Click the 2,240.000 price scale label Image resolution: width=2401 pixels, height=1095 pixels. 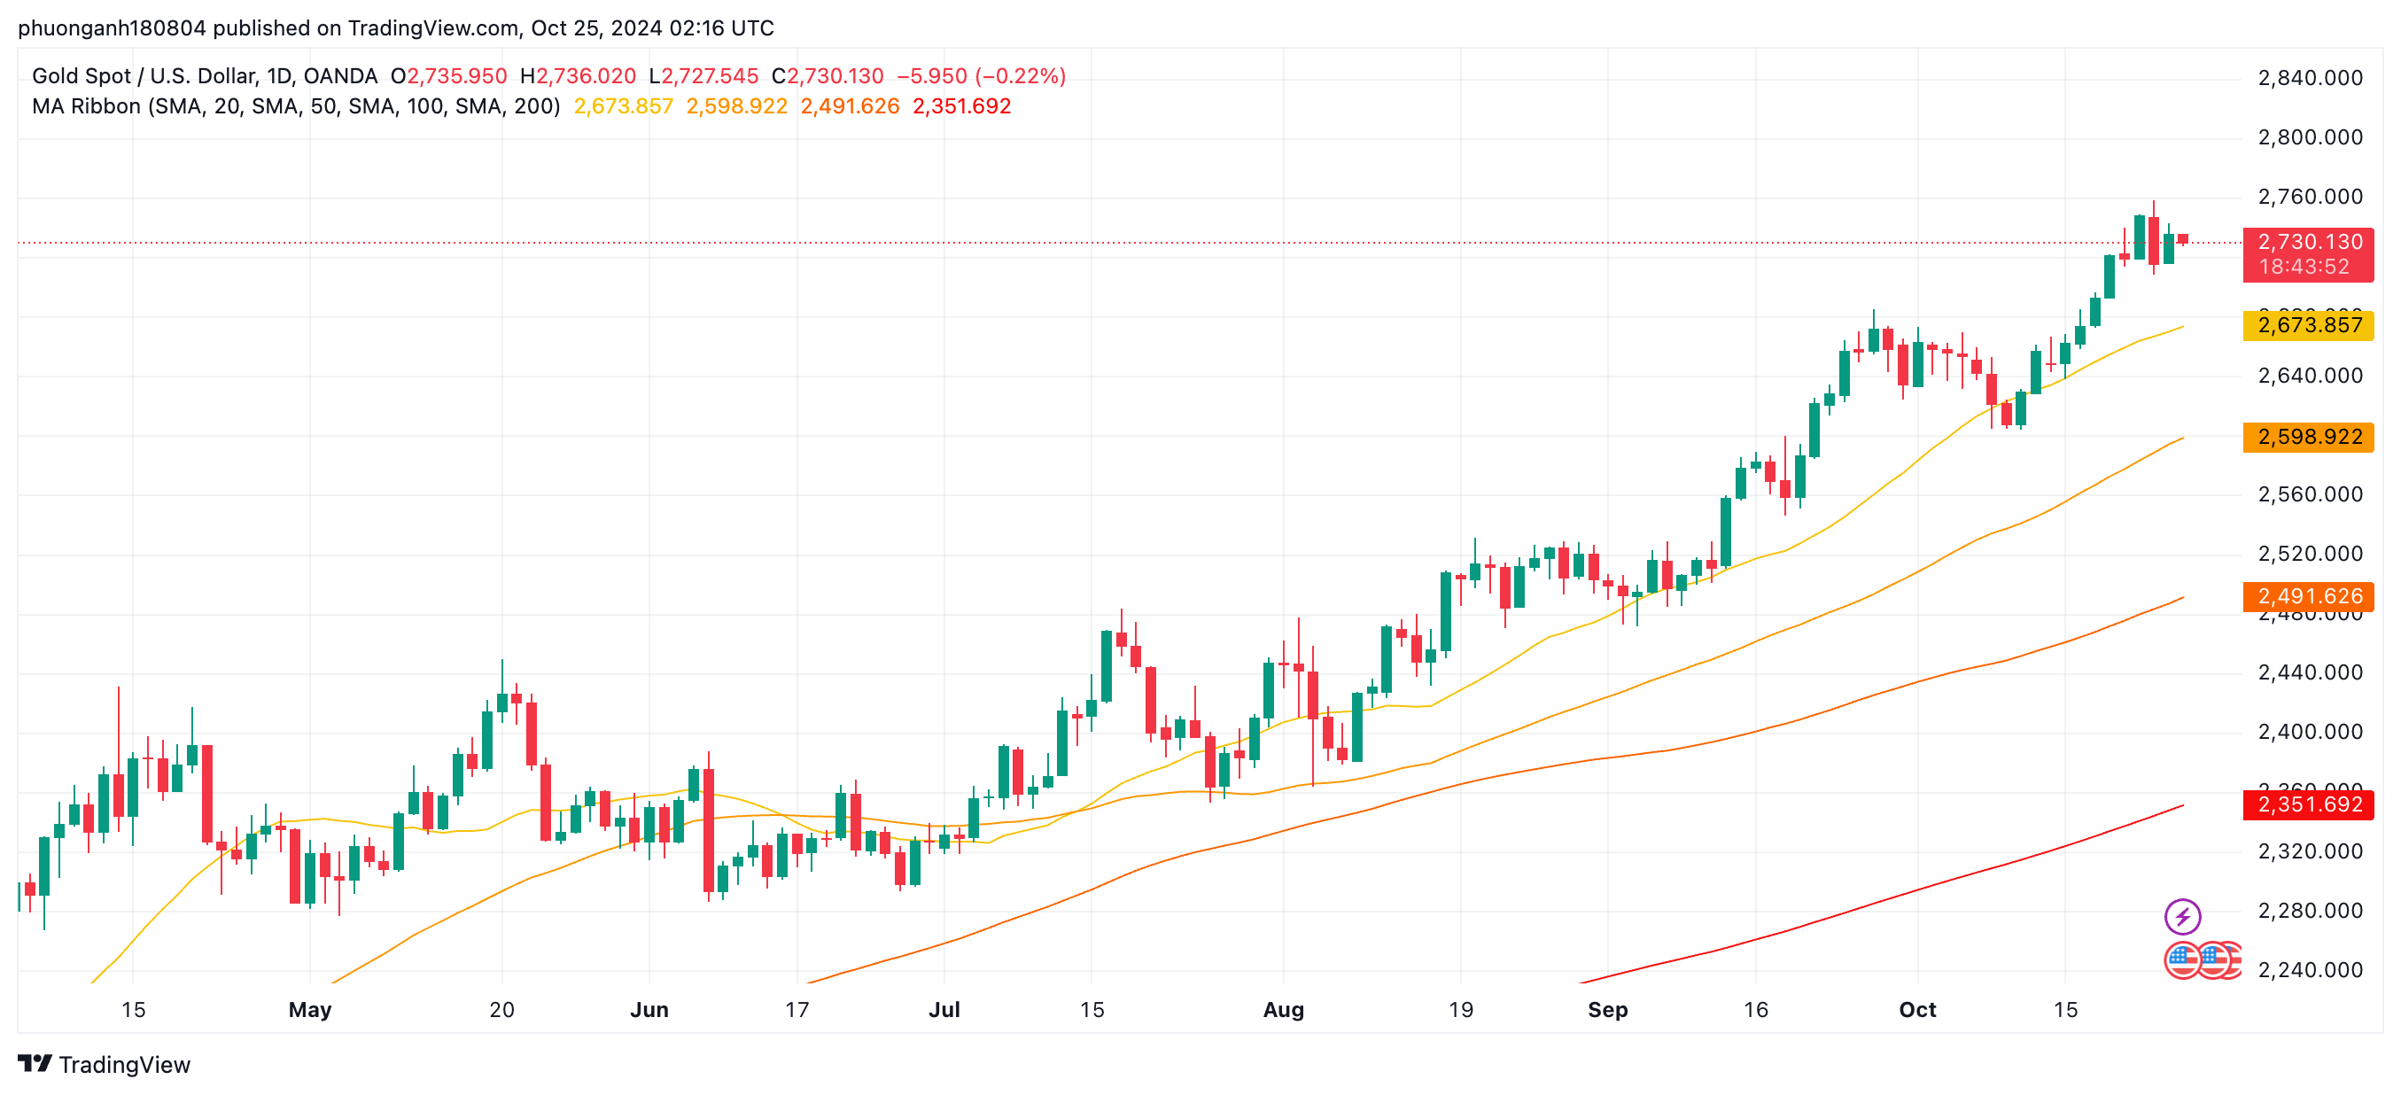pos(2310,971)
